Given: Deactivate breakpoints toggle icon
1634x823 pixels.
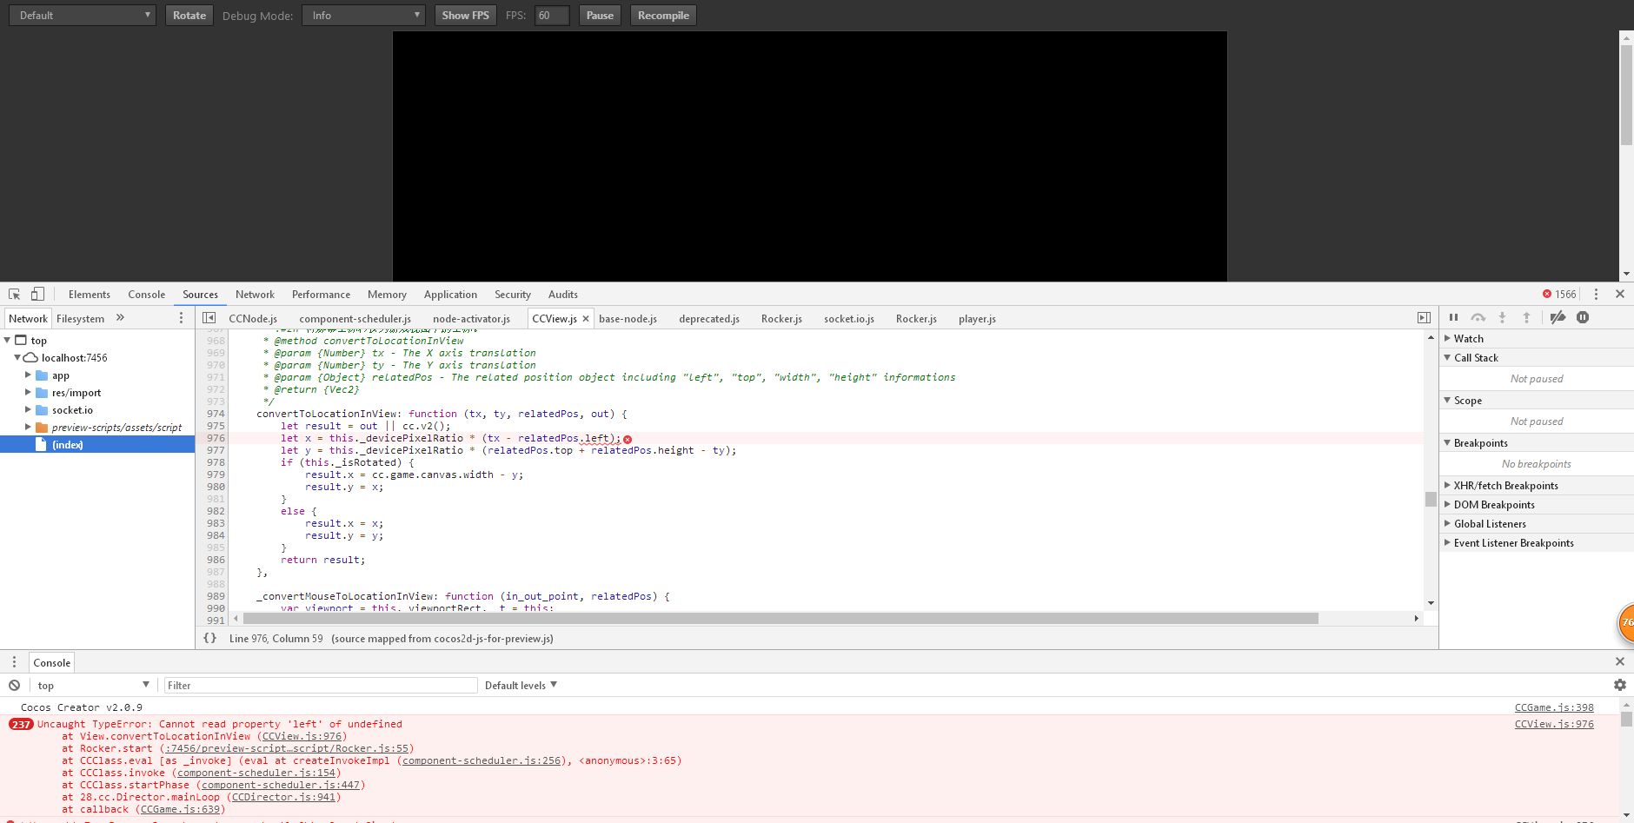Looking at the screenshot, I should pos(1558,318).
